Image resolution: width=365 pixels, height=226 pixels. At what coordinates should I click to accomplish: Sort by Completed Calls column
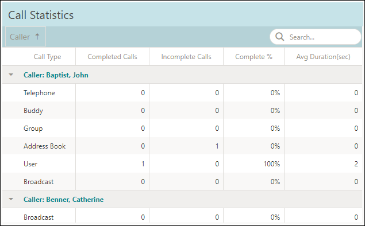tap(112, 57)
